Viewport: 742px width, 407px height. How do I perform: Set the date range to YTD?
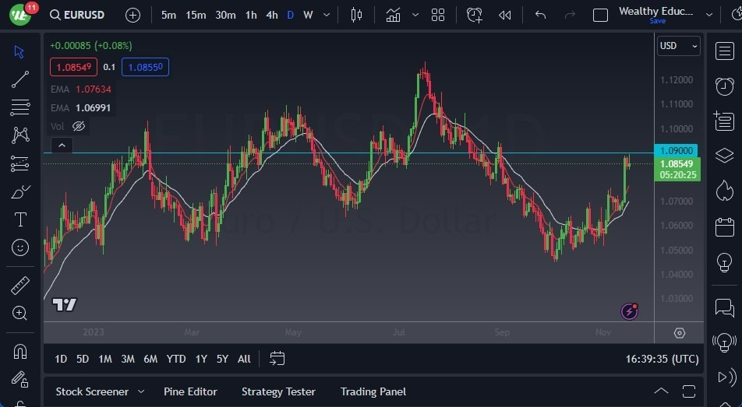coord(176,359)
